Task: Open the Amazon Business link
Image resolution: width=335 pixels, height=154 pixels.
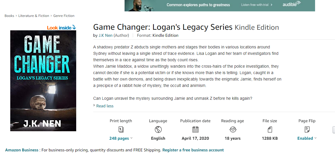Action: [22, 150]
